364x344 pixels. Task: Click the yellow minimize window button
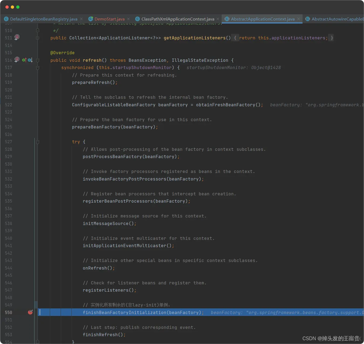(12, 7)
